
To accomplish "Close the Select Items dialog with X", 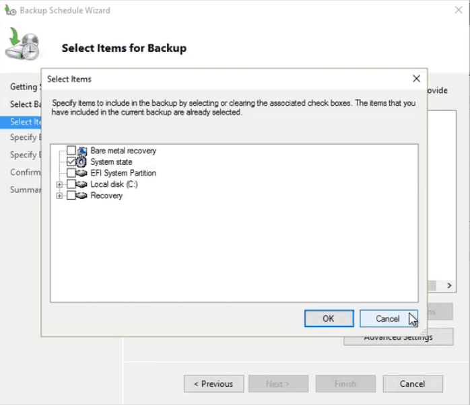I will click(x=416, y=79).
